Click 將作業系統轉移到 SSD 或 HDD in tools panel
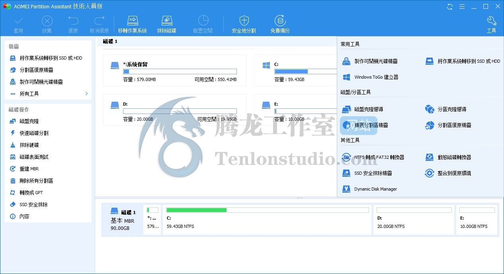Screen dimensions: 504x274 coord(463,61)
